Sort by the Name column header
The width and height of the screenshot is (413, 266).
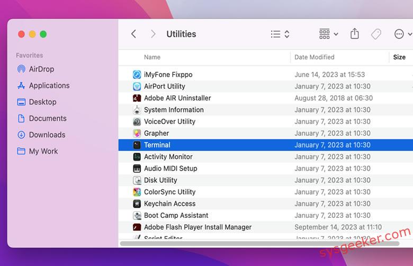(152, 57)
